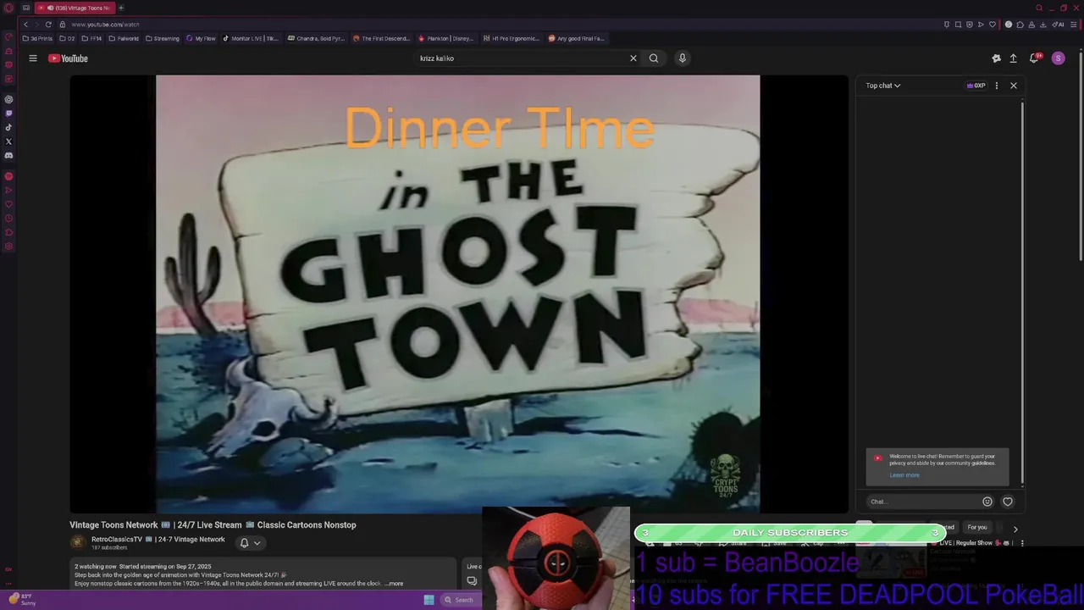Open the YouTube guide hamburger menu
This screenshot has width=1084, height=610.
(33, 58)
